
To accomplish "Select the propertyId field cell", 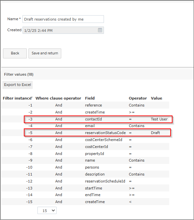I will coord(94,154).
